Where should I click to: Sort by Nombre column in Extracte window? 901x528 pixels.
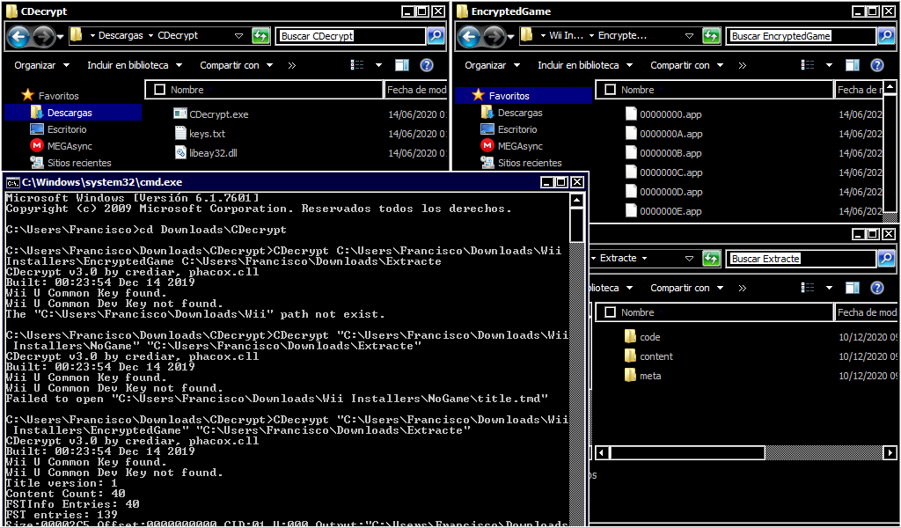714,312
